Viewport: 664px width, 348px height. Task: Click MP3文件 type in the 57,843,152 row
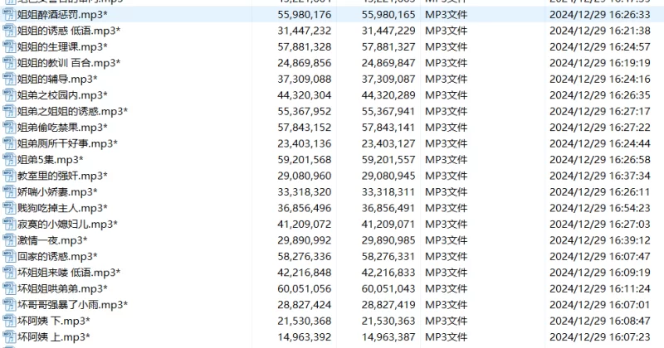(447, 128)
